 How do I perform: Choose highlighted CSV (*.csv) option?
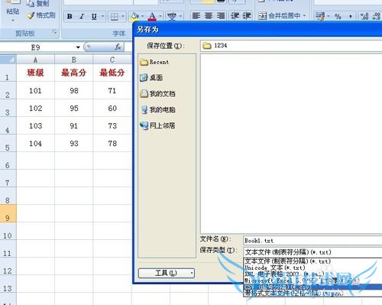(313, 287)
